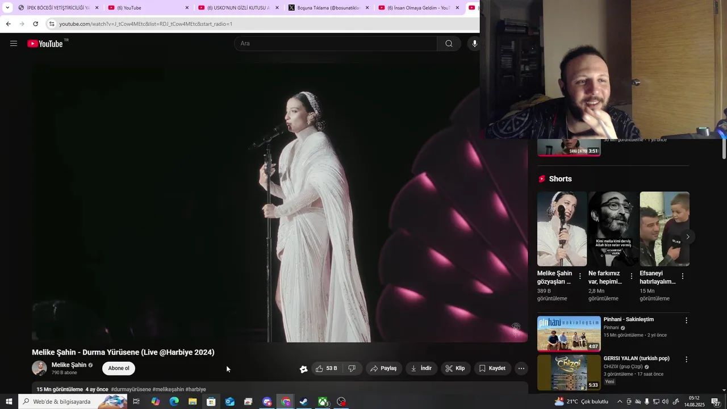Close the İPEK BÖCEĞİ tab
Viewport: 727px width, 409px height.
tap(97, 8)
